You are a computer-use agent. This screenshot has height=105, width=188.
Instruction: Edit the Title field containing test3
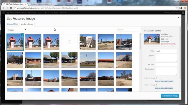(166, 51)
